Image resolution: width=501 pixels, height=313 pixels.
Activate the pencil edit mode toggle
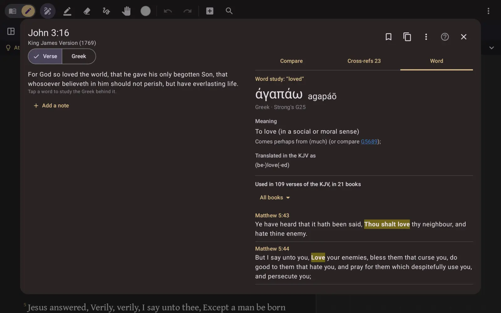(28, 11)
